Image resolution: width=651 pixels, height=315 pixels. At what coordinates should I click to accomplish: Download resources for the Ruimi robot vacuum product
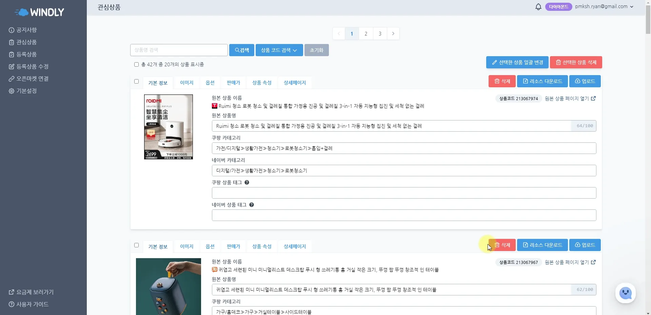pyautogui.click(x=542, y=81)
